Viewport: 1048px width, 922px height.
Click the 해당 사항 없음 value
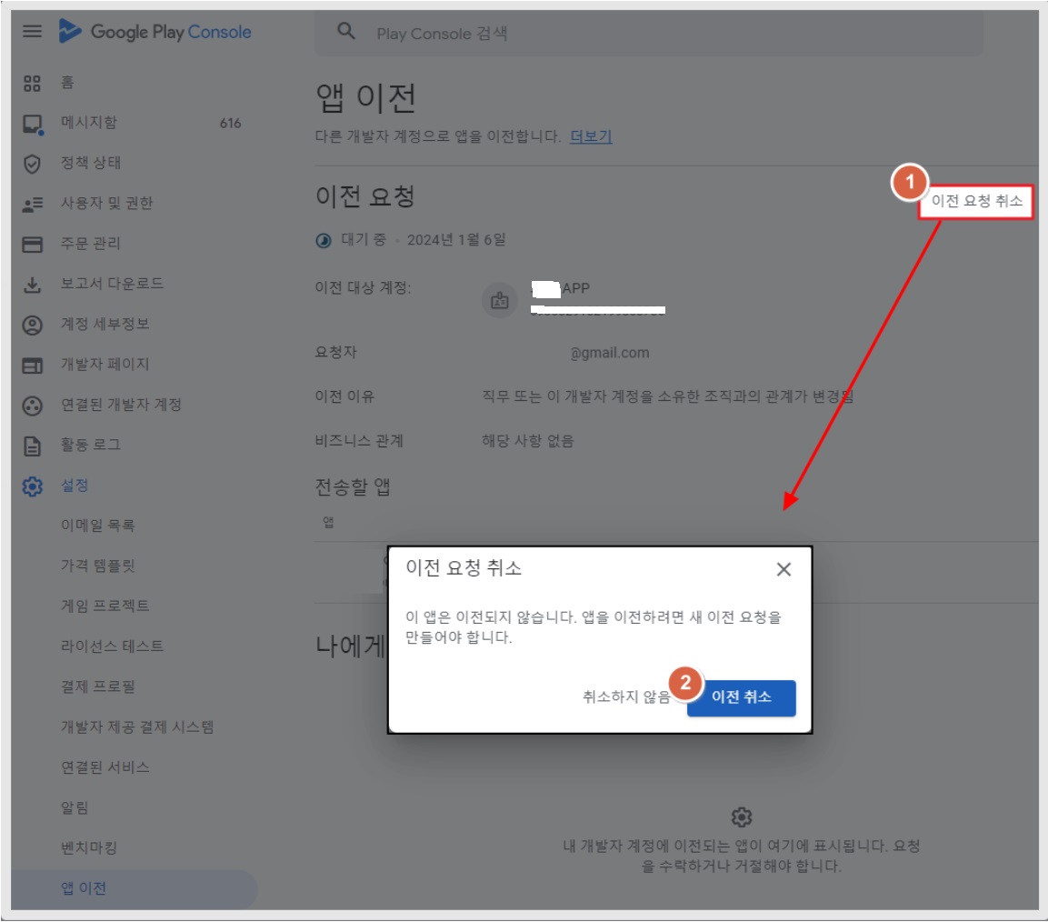click(x=528, y=441)
